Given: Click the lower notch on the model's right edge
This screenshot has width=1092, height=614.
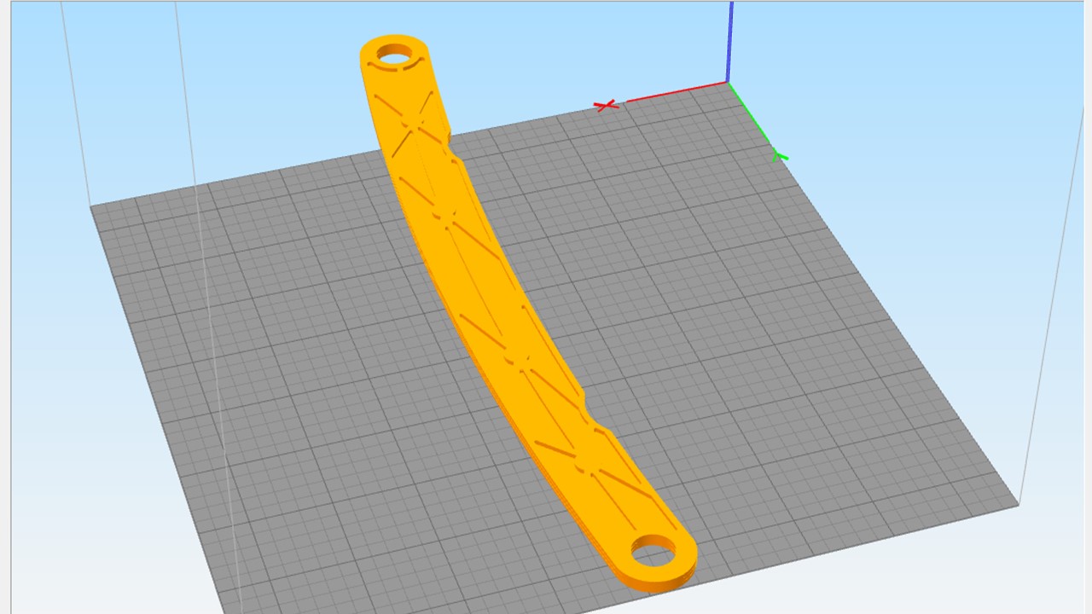Looking at the screenshot, I should tap(587, 403).
